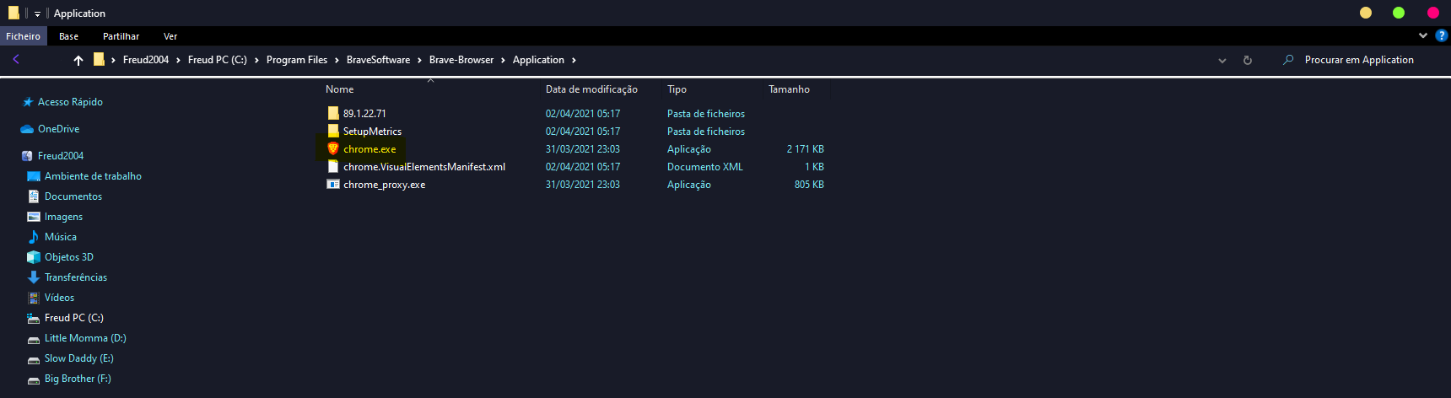Open the Ficheiro menu tab
The height and width of the screenshot is (398, 1451).
(x=23, y=36)
